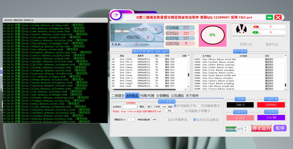293x149 pixels.
Task: Click the red close X icon
Action: click(278, 17)
